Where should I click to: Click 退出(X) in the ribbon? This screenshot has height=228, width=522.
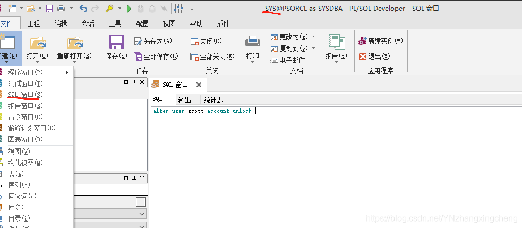click(374, 56)
